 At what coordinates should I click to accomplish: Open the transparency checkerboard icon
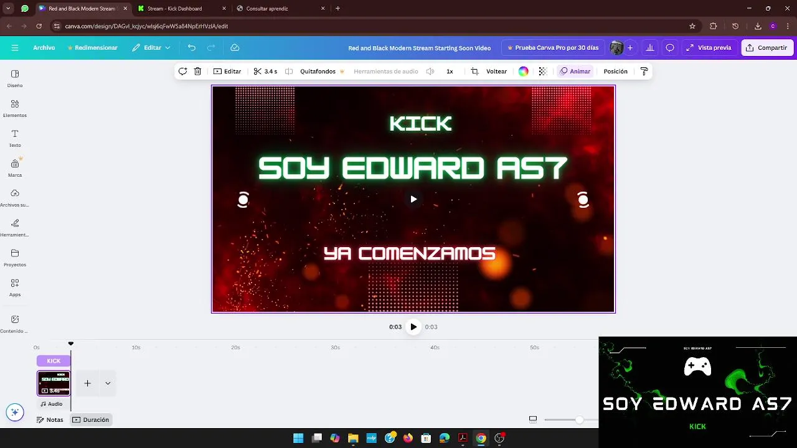tap(542, 72)
